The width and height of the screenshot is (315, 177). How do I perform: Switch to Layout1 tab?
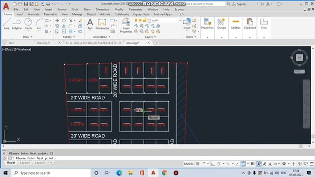tap(25, 163)
